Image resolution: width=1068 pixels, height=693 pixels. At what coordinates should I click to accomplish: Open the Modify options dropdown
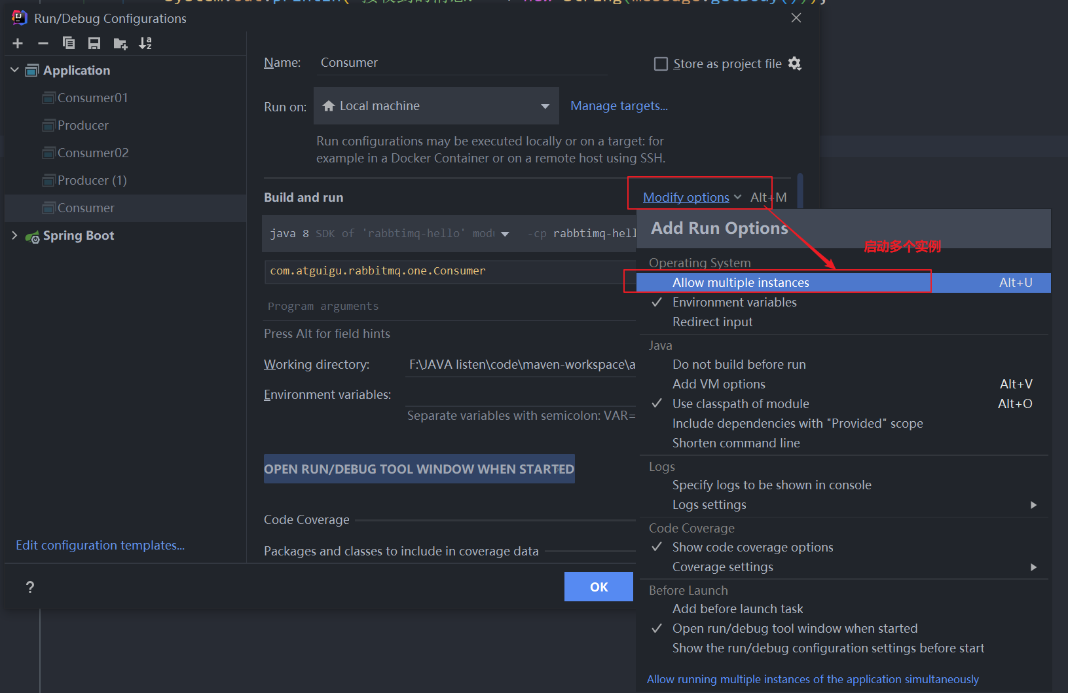point(692,197)
